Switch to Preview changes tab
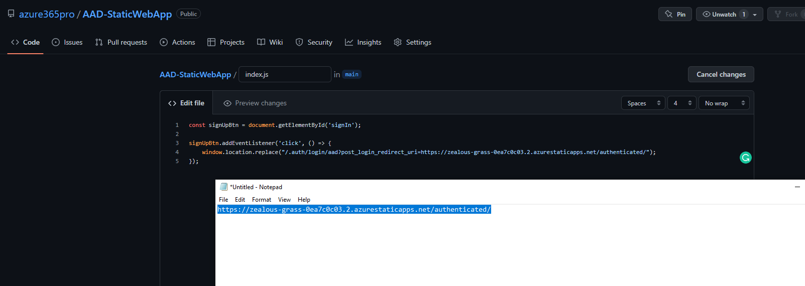Viewport: 805px width, 286px height. click(x=255, y=103)
